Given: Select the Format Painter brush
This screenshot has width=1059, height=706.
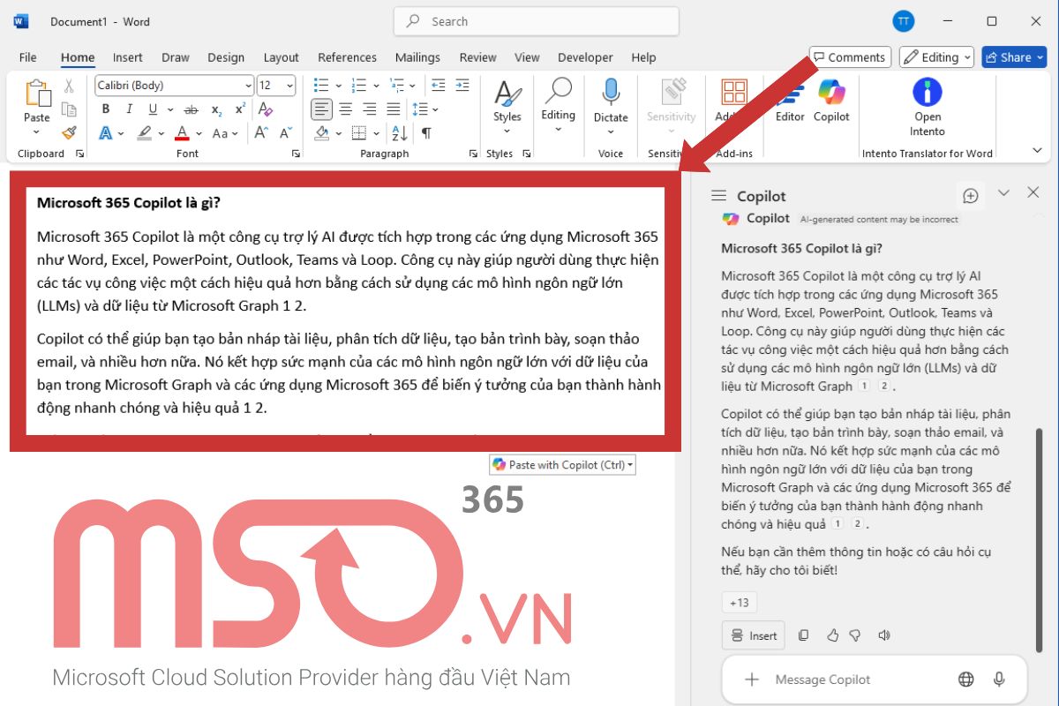Looking at the screenshot, I should pyautogui.click(x=69, y=132).
